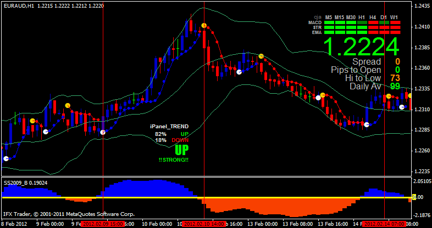Click the 8 Feb 2012 time label

[x=14, y=224]
